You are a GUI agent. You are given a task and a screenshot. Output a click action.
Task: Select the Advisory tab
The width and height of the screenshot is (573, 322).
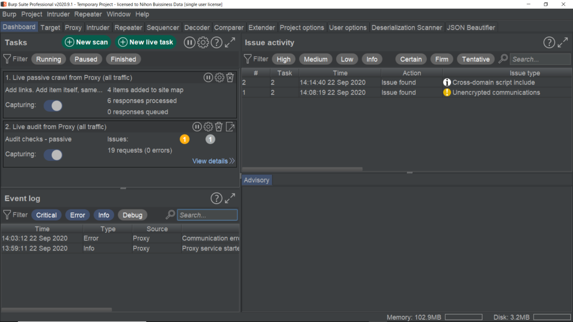(x=256, y=180)
